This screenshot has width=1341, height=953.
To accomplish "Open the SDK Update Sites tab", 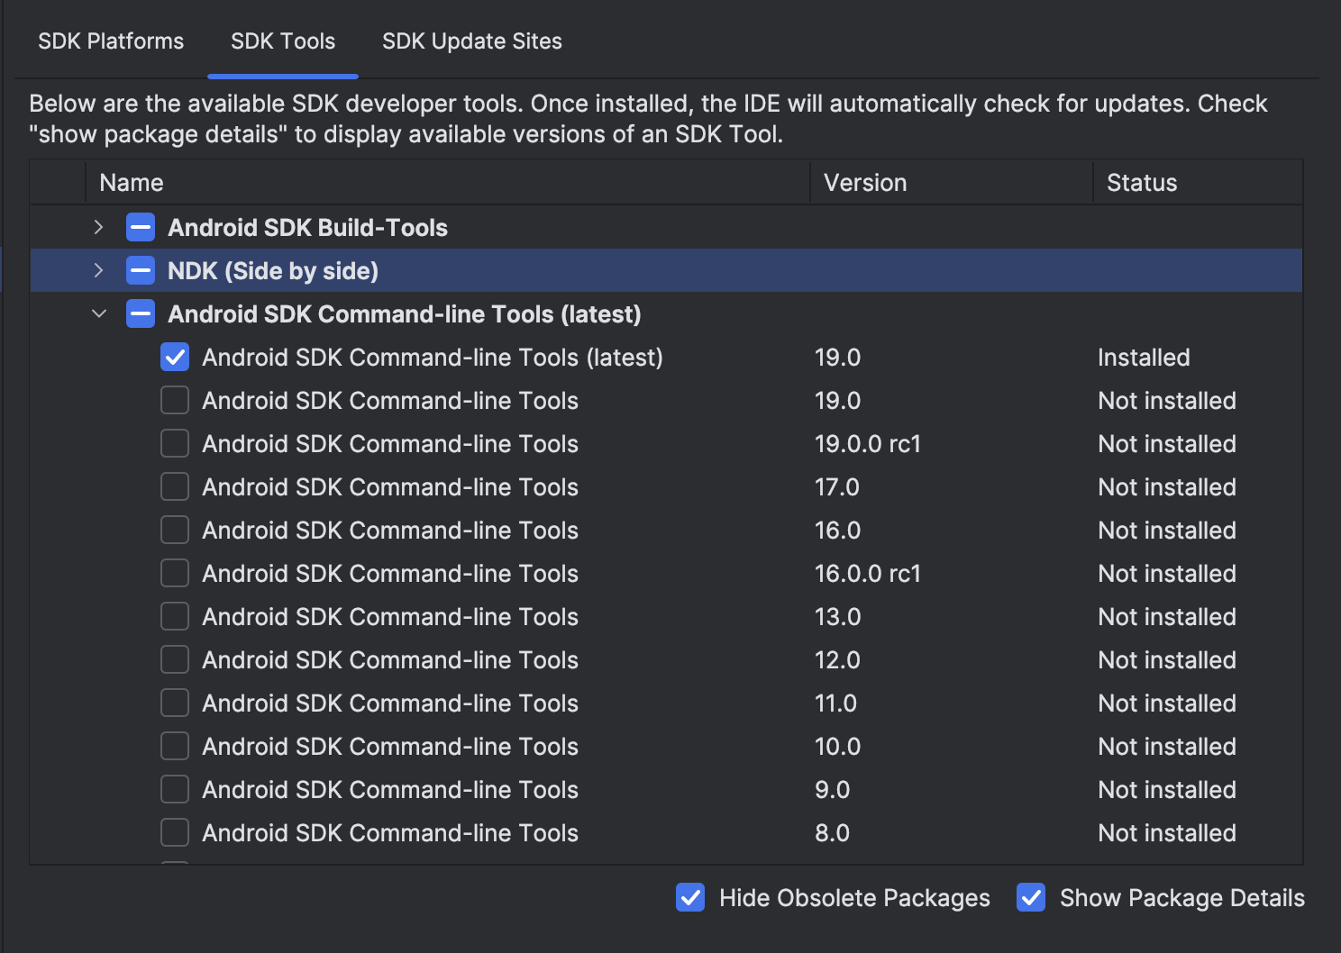I will [x=472, y=41].
